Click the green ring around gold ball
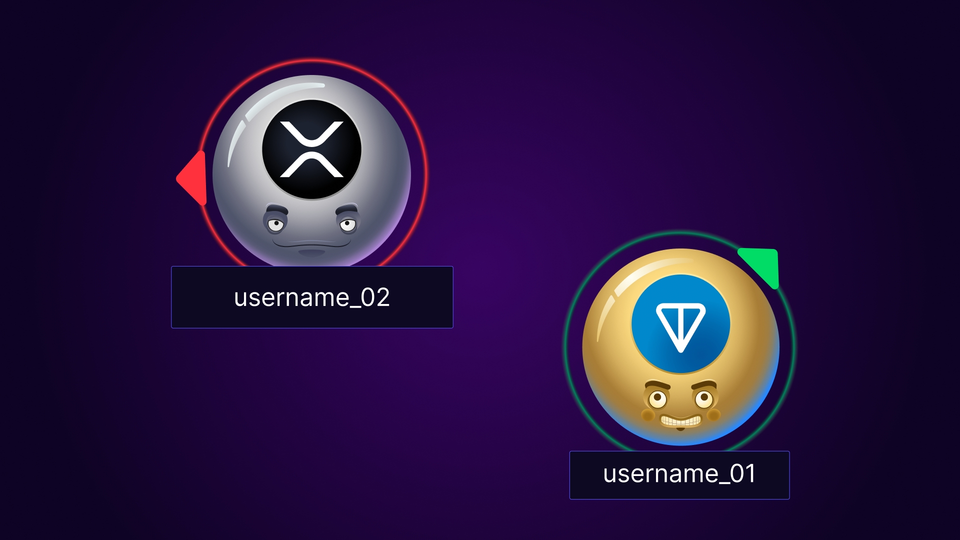 pyautogui.click(x=566, y=345)
